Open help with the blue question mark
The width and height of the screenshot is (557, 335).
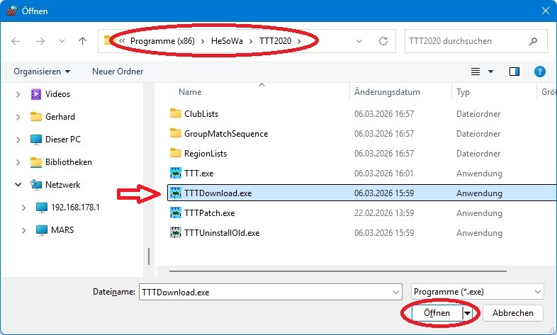click(540, 72)
